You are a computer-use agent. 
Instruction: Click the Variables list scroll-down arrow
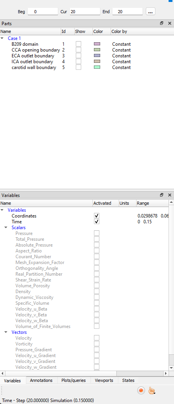pyautogui.click(x=171, y=368)
